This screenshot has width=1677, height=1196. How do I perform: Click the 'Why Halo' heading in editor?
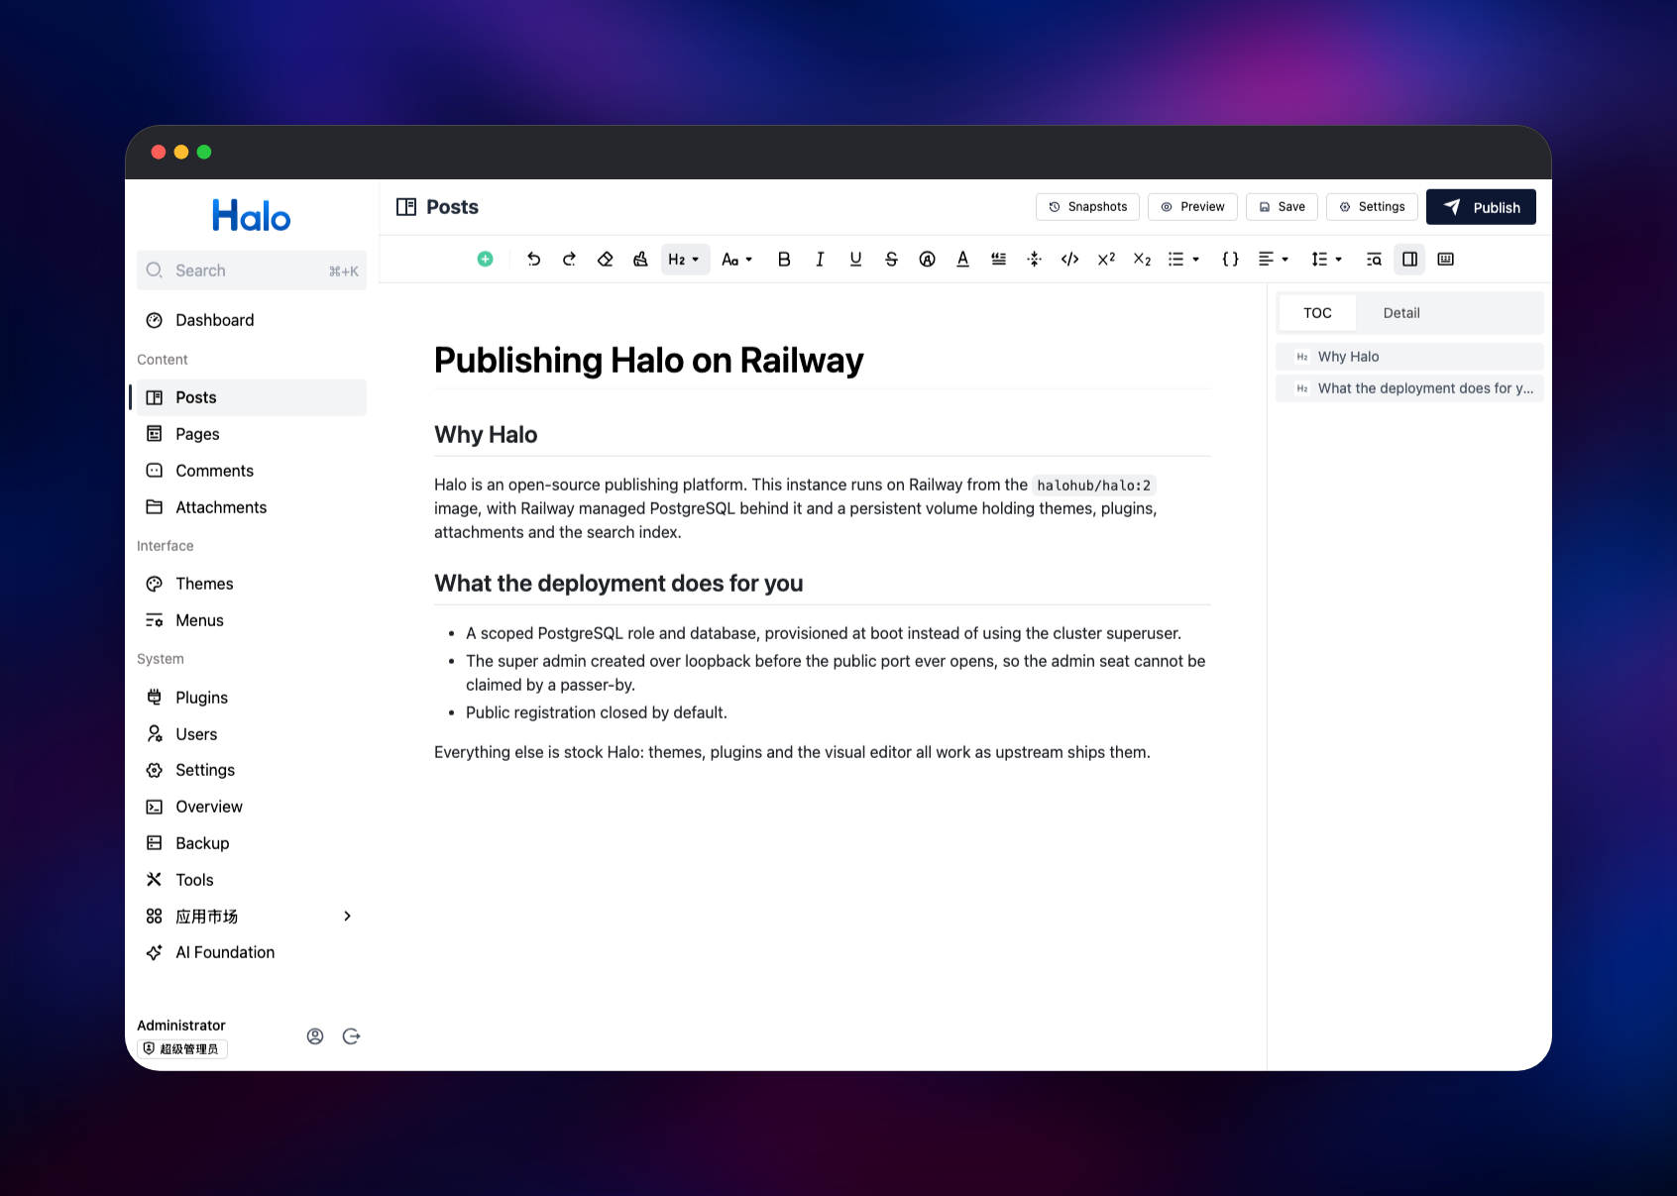486,435
